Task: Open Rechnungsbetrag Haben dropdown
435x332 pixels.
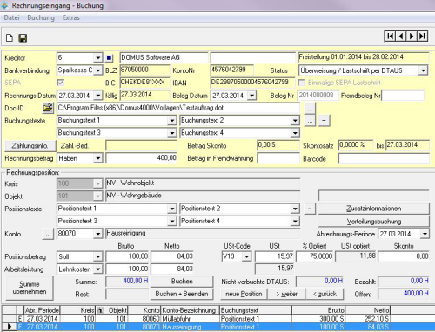Action: [98, 158]
